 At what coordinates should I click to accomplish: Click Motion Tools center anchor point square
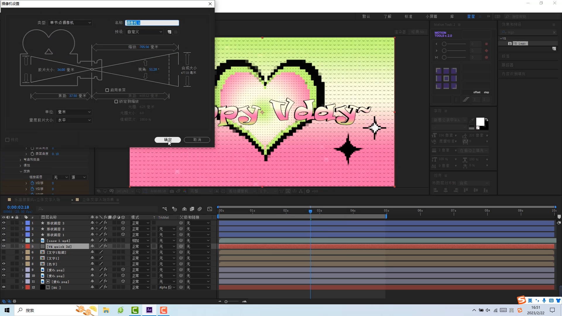point(446,78)
